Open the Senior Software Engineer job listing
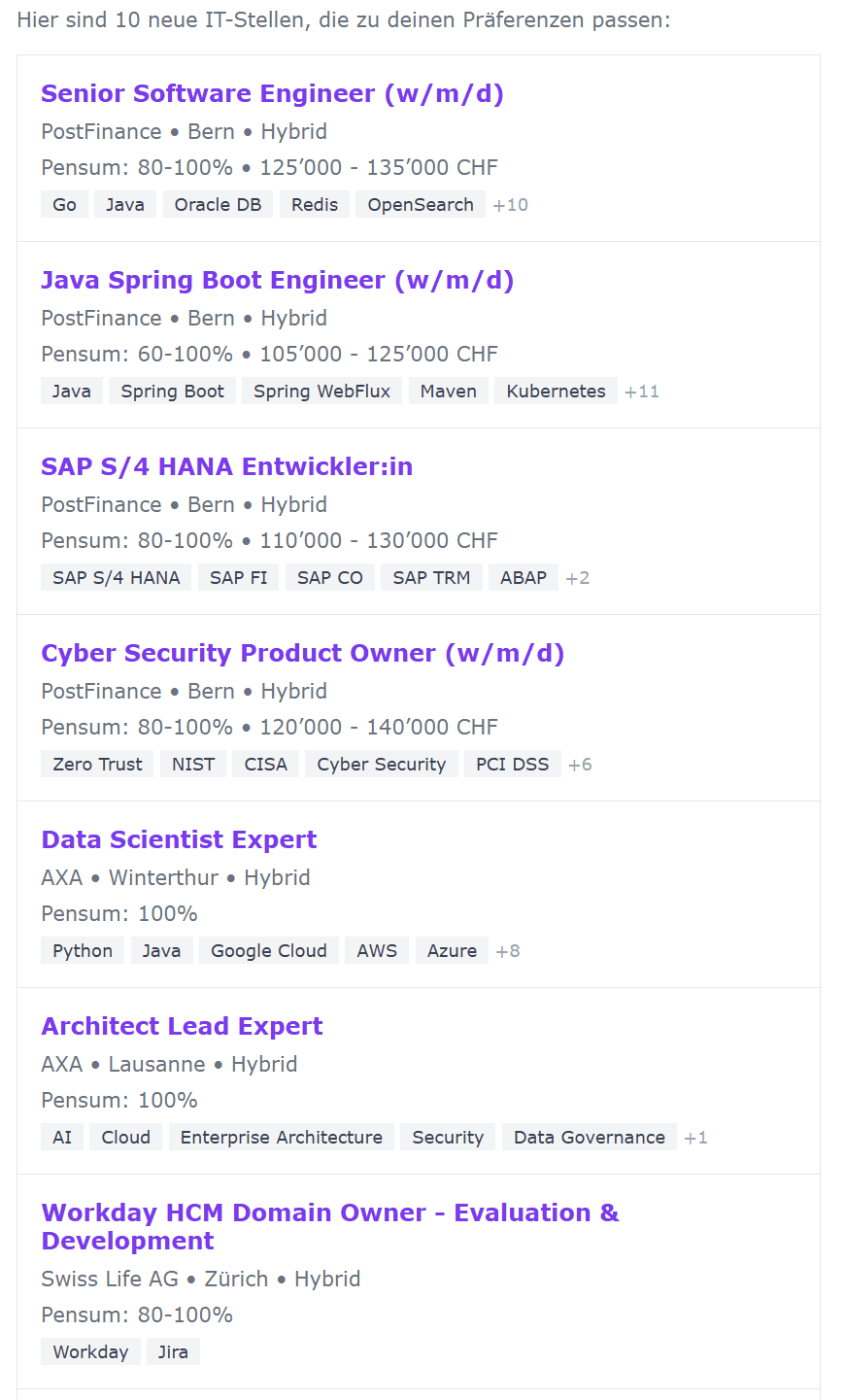The image size is (845, 1400). coord(272,93)
